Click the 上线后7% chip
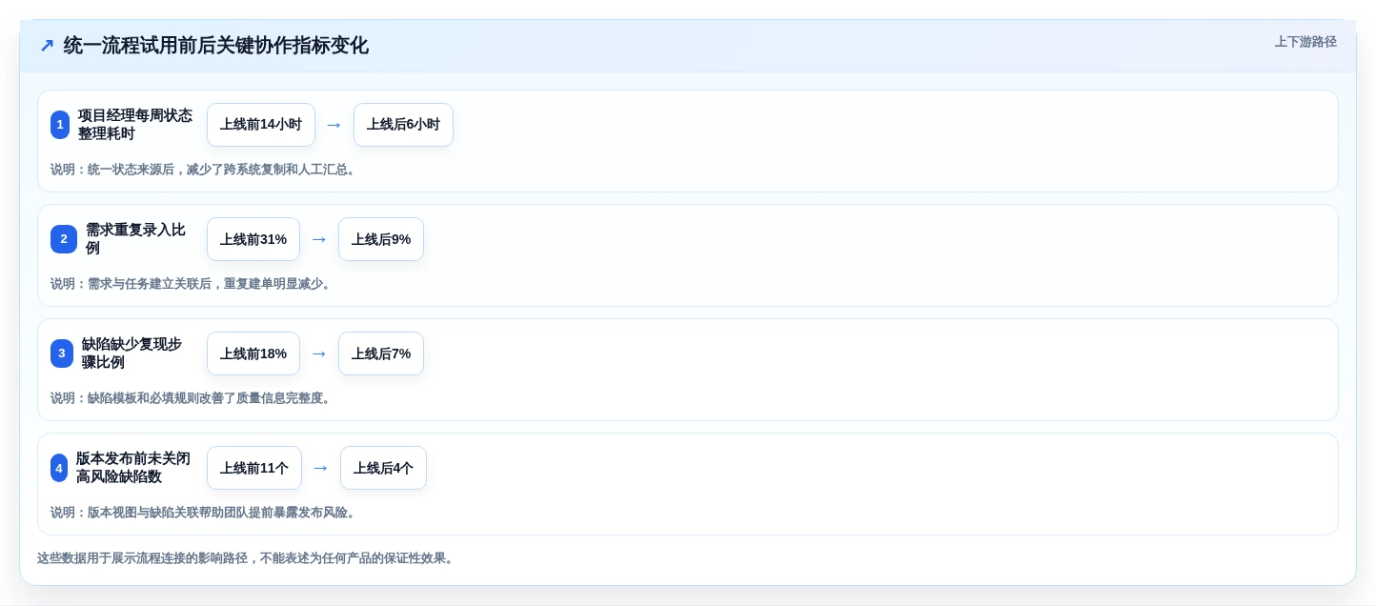 click(381, 353)
